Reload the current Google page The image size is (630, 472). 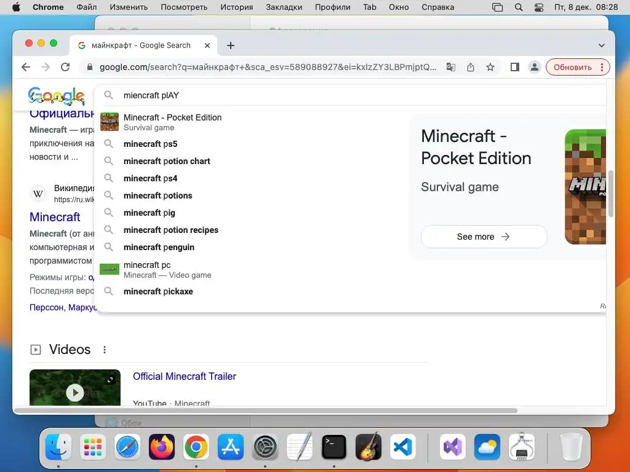pyautogui.click(x=65, y=67)
